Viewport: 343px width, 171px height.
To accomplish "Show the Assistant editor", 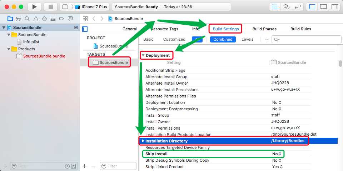I will [286, 7].
